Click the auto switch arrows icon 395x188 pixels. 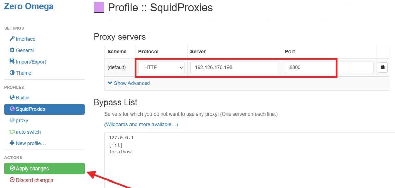(12, 132)
